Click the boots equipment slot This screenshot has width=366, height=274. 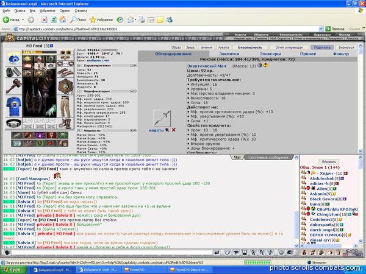[x=65, y=123]
